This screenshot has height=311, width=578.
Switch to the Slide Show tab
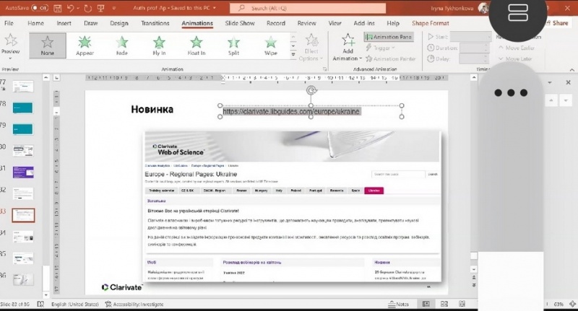[x=238, y=23]
